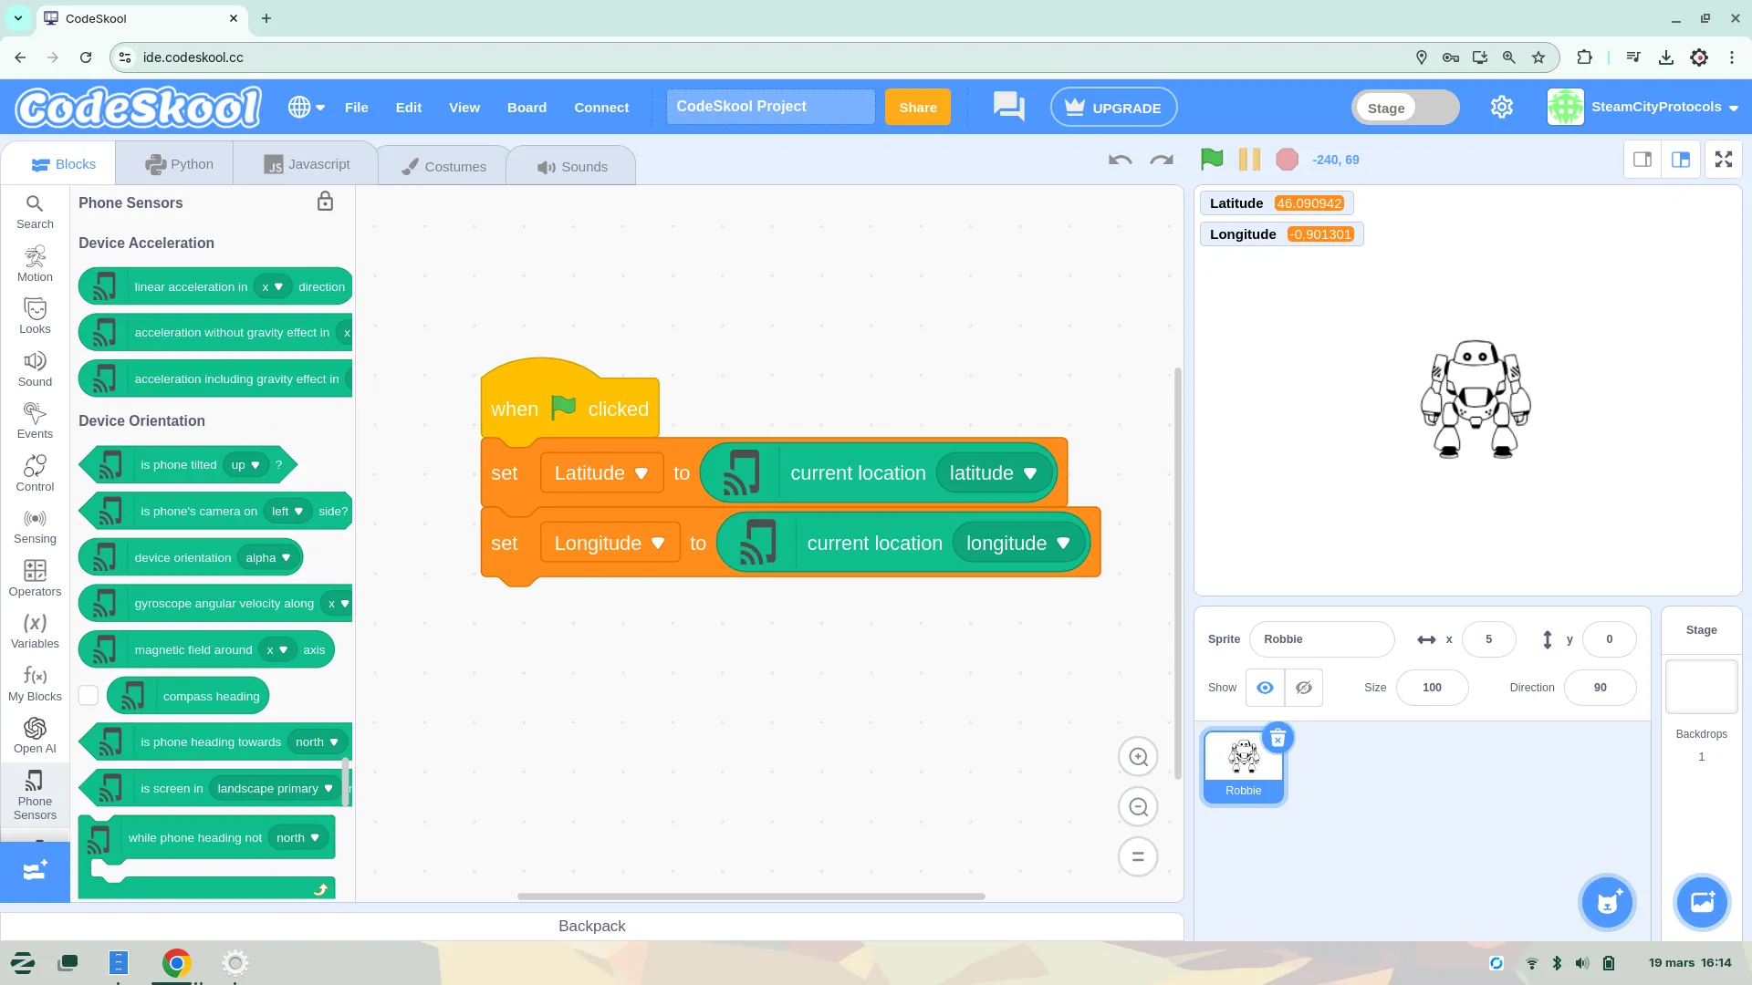Open the chat messages icon
Image resolution: width=1752 pixels, height=985 pixels.
pos(1008,107)
